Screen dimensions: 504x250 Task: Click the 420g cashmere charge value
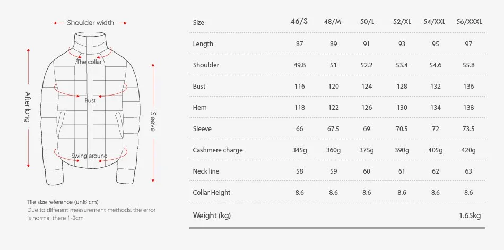point(468,150)
